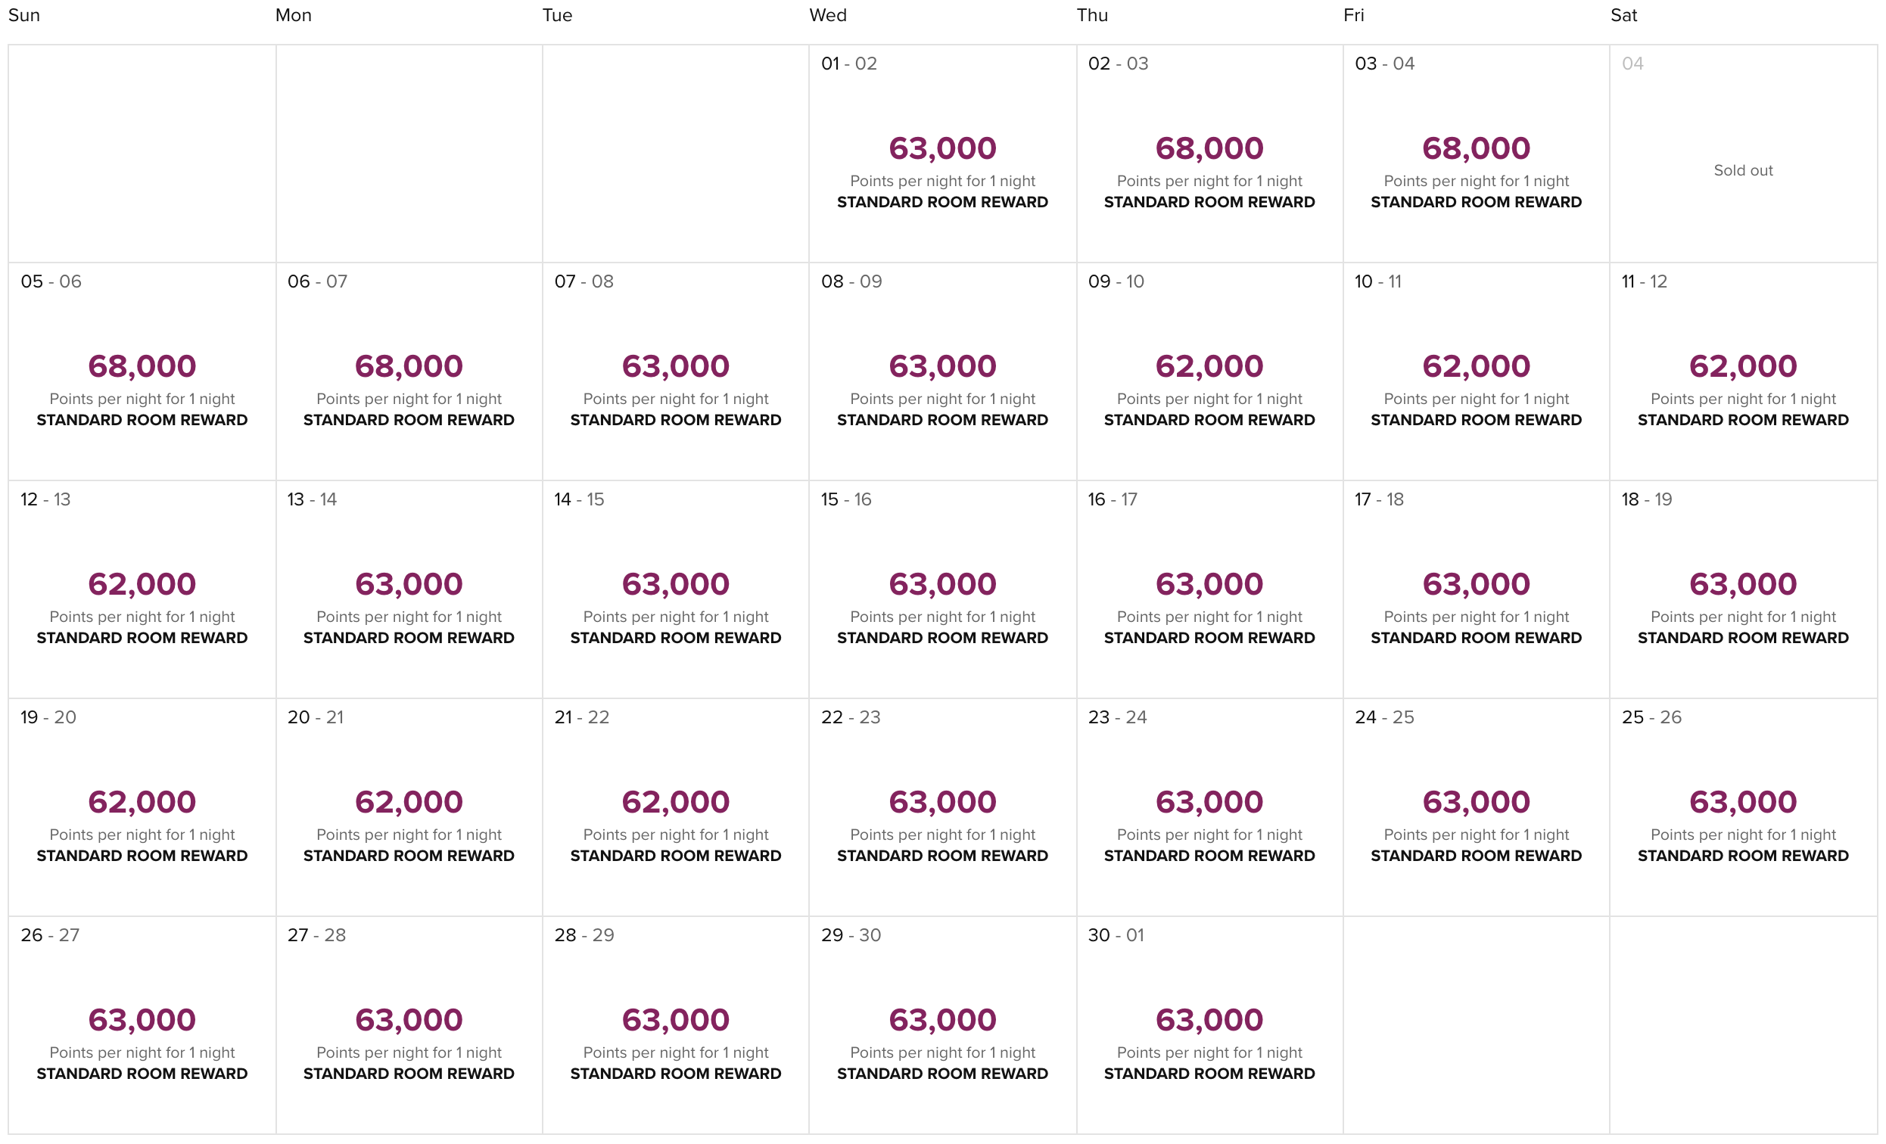1886x1144 pixels.
Task: Select the 21 - 22 Tuesday night
Action: pyautogui.click(x=675, y=807)
